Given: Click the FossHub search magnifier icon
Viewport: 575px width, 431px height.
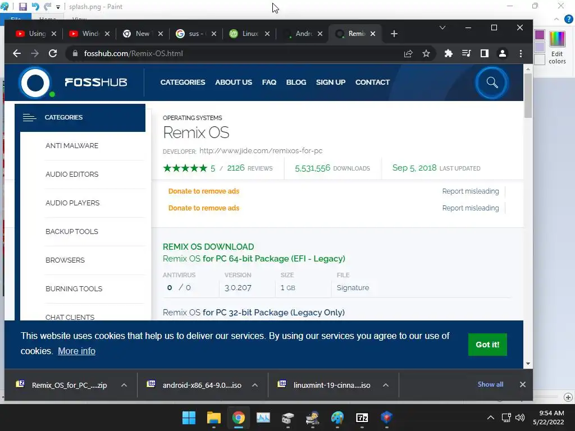Looking at the screenshot, I should (x=492, y=83).
